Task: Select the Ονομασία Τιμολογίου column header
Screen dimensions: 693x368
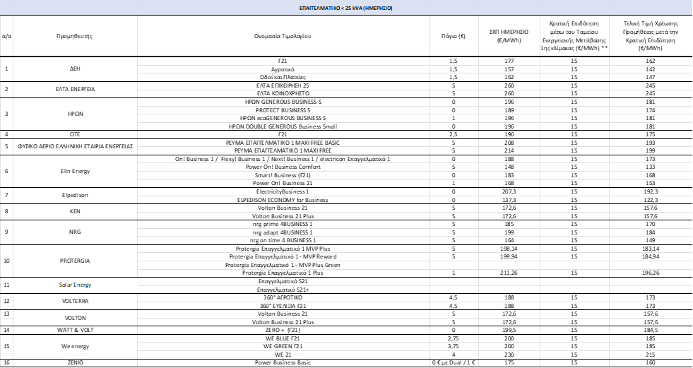Action: tap(283, 36)
